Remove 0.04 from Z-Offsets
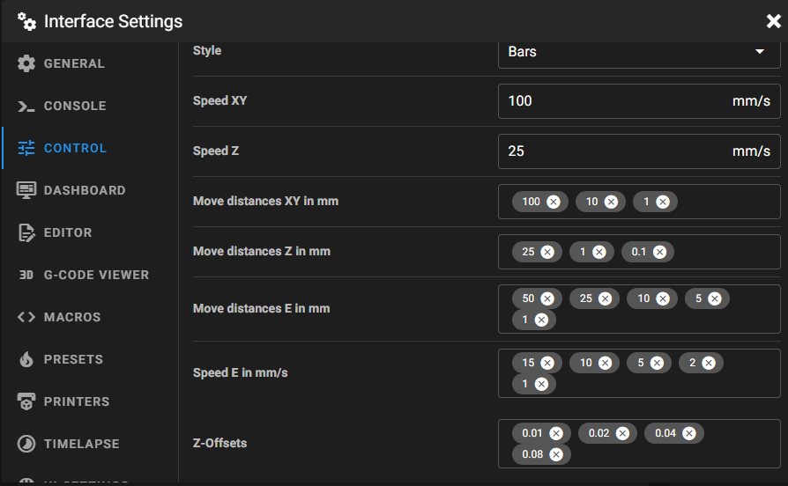 [x=689, y=433]
